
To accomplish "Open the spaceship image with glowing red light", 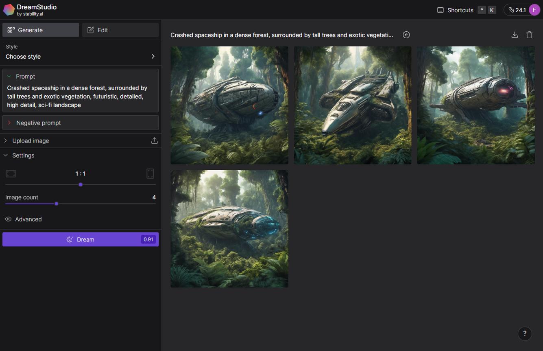I will pos(476,105).
